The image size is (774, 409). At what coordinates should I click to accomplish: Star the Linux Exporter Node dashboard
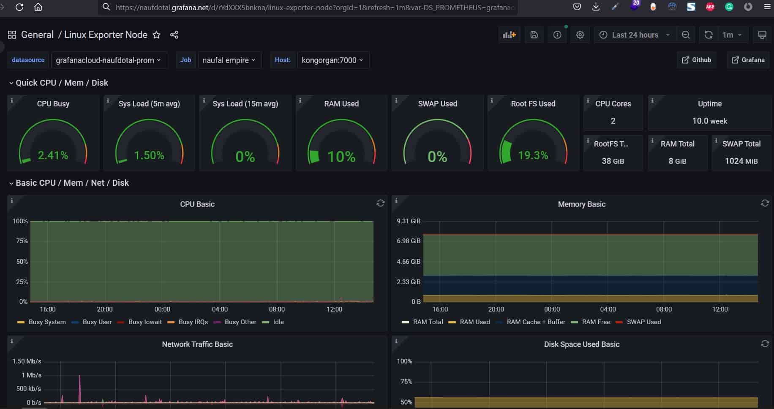pos(156,35)
